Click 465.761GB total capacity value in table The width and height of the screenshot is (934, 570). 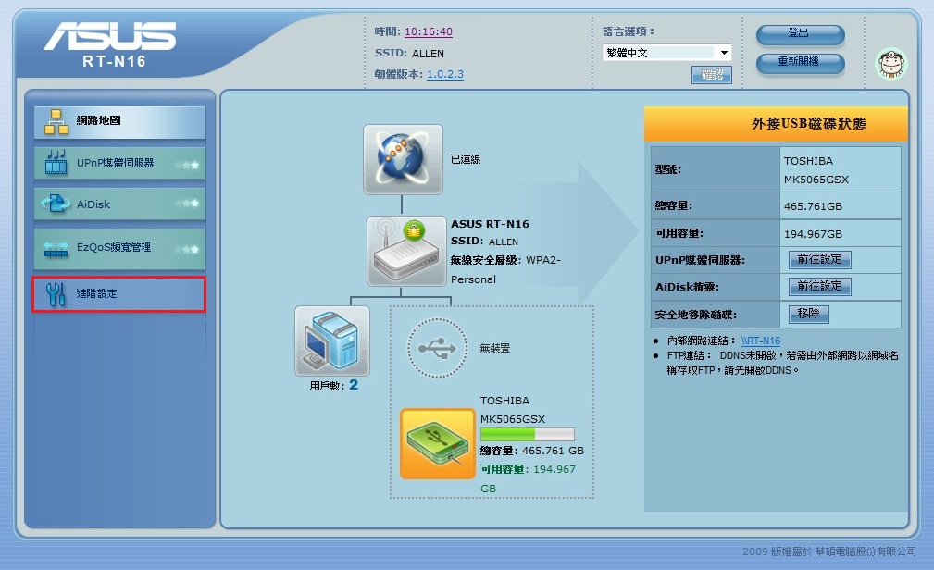pos(813,206)
